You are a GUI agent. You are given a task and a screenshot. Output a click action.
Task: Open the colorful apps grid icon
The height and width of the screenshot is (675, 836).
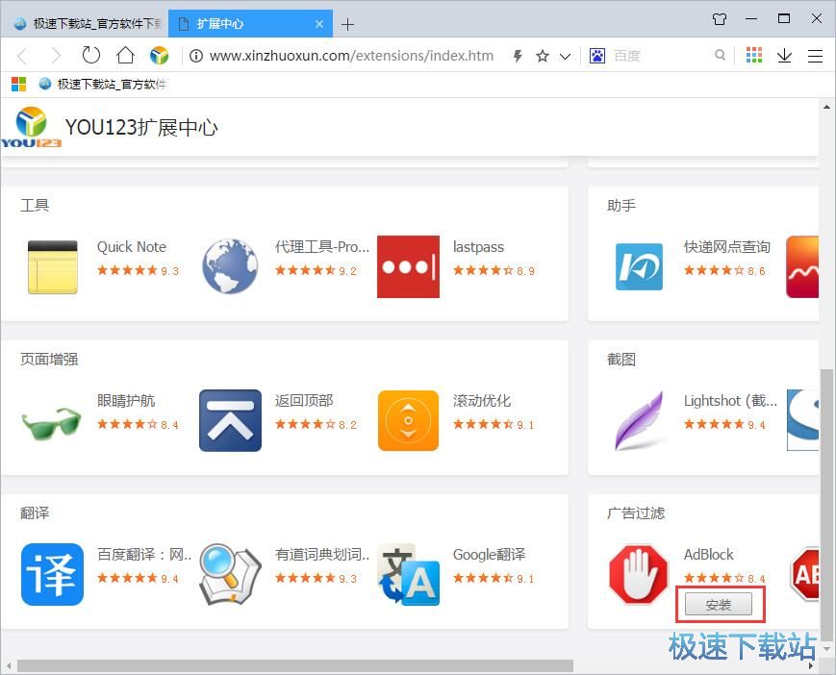pyautogui.click(x=754, y=55)
